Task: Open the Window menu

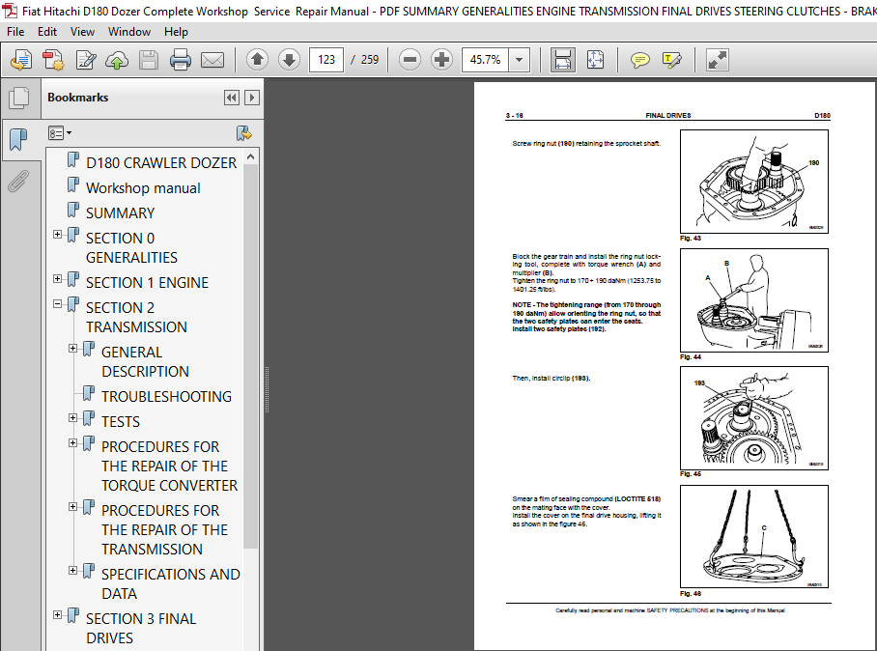Action: pos(129,32)
